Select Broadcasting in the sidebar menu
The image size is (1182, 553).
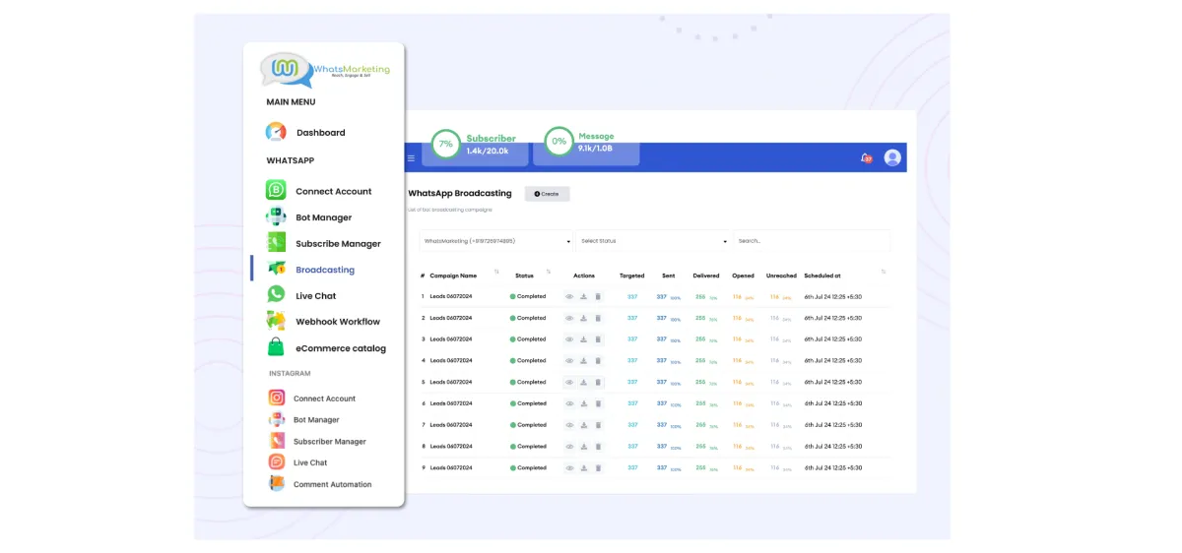(324, 270)
